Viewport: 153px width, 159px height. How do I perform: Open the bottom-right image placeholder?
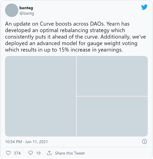tap(112, 116)
